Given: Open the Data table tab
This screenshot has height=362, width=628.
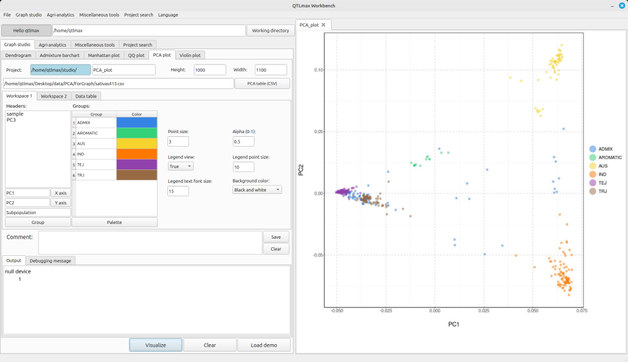Looking at the screenshot, I should (x=86, y=96).
